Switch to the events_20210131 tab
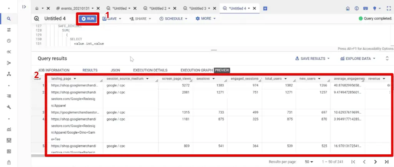The image size is (394, 167). [75, 8]
